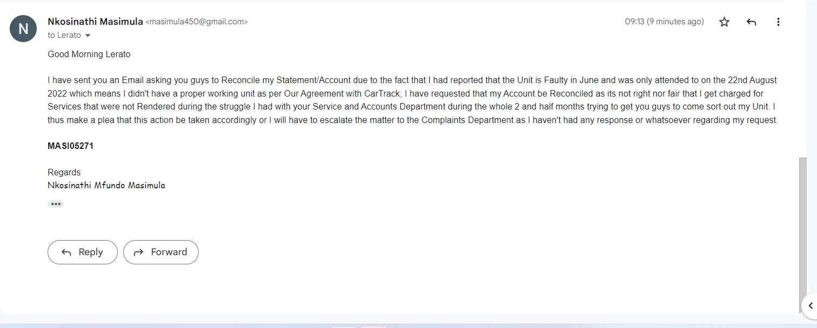Click the signature Nkosinathi Mfundo Masimula
Viewport: 817px width, 328px height.
(106, 185)
